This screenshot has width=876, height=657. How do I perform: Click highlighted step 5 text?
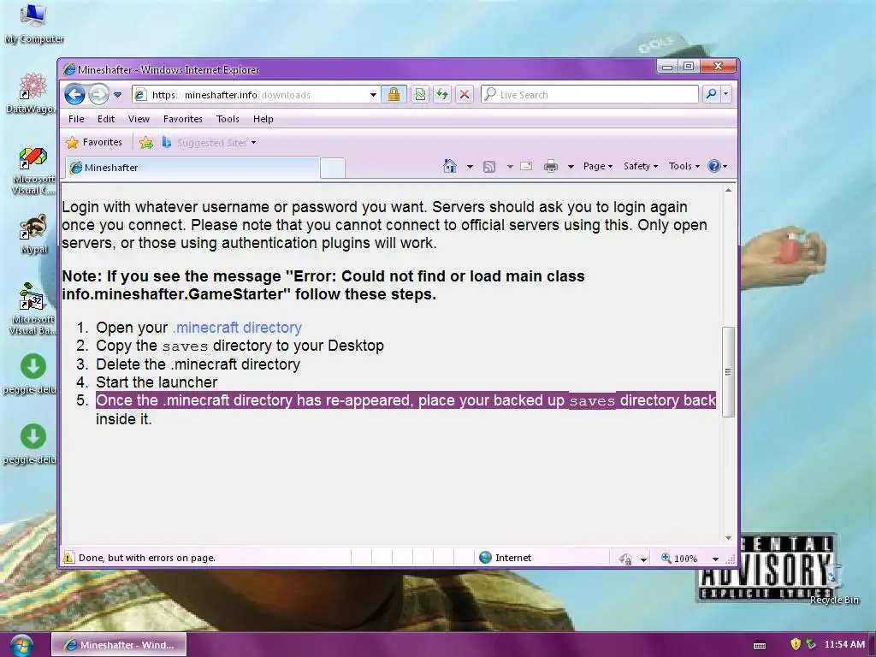pos(405,400)
